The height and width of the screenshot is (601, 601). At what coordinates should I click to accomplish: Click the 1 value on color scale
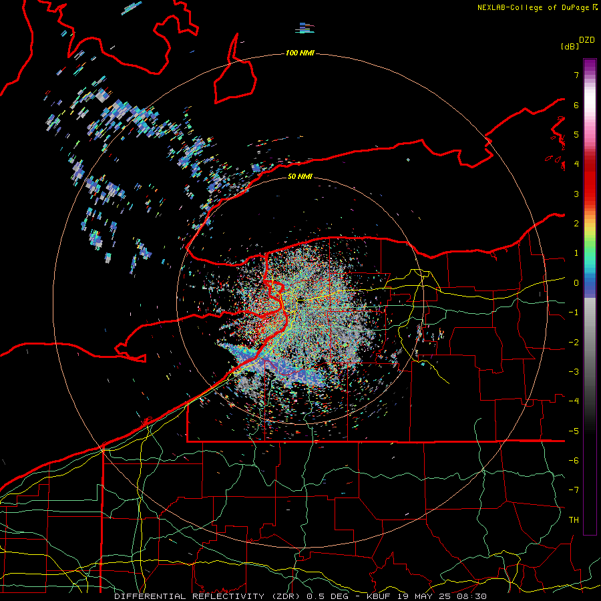tap(576, 253)
